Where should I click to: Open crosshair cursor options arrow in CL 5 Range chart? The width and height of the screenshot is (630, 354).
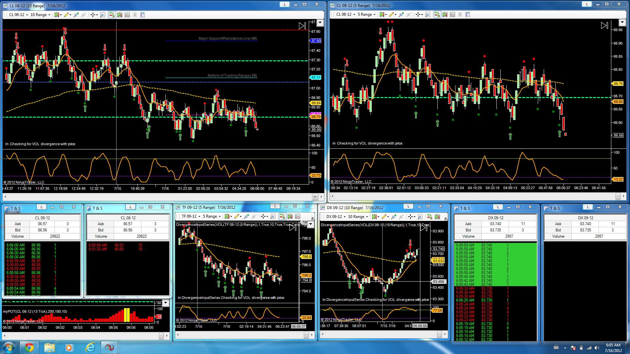coord(422,15)
